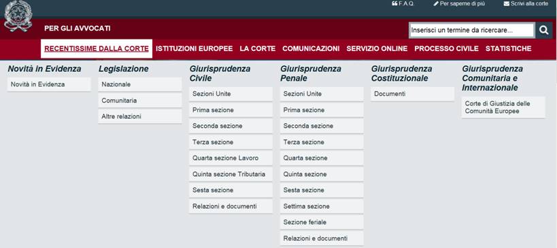557x248 pixels.
Task: Open Sesta sezione under Giurisprudenza Civile
Action: 231,190
